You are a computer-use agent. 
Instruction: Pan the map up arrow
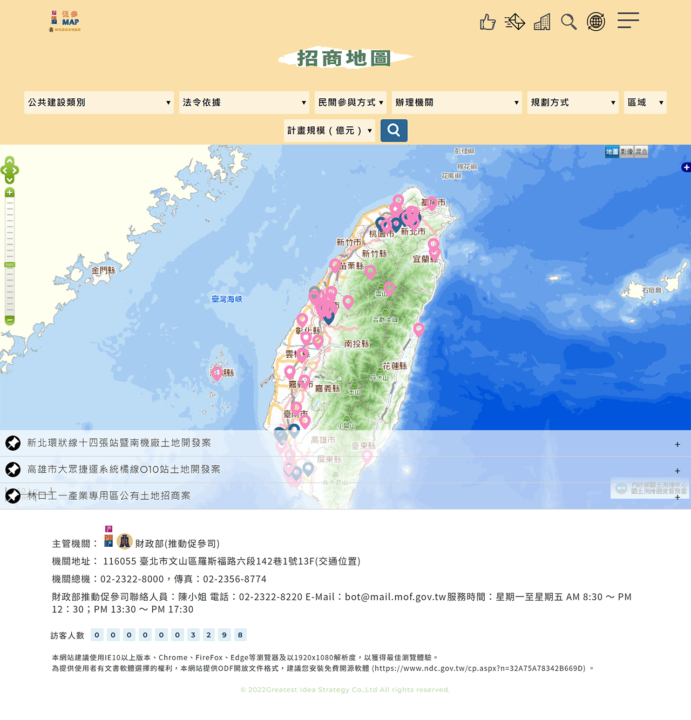(10, 160)
